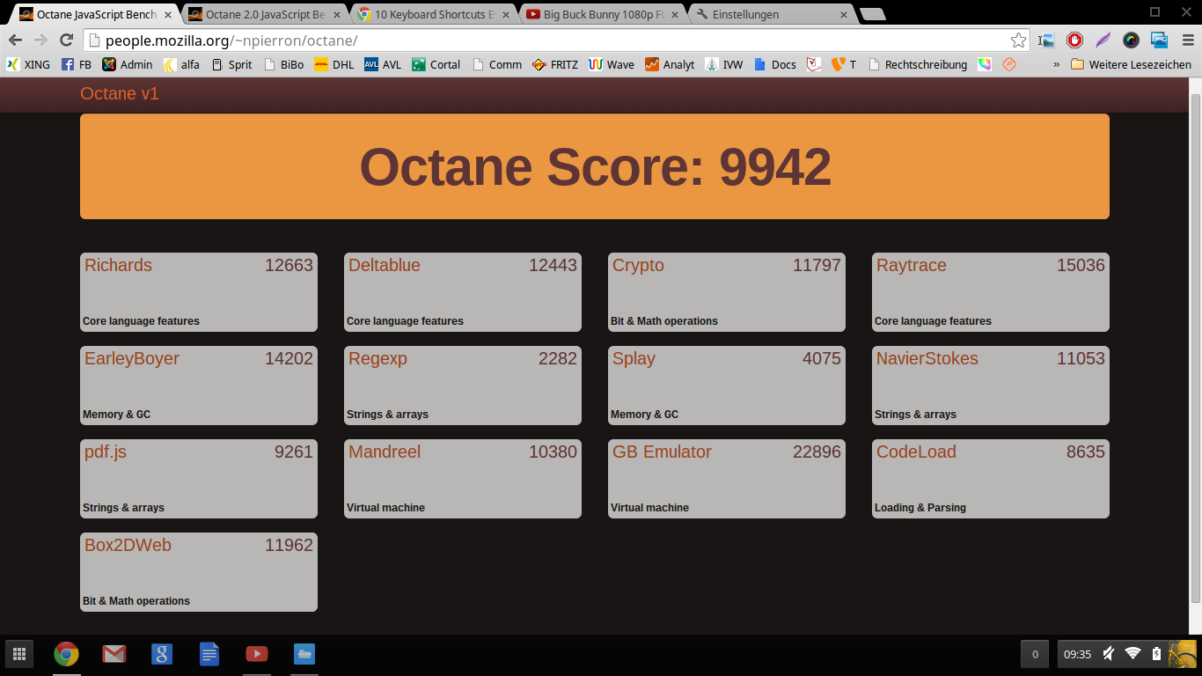Click the forward navigation arrow
The width and height of the screenshot is (1202, 676).
(40, 40)
